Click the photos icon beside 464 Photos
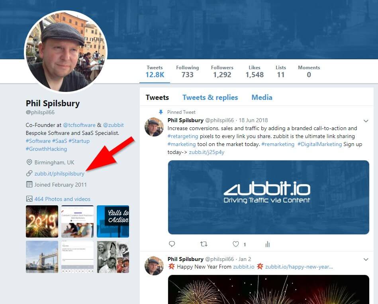 click(x=29, y=199)
